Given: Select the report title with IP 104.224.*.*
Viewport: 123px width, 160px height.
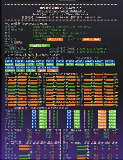Looking at the screenshot, I should [x=61, y=8].
